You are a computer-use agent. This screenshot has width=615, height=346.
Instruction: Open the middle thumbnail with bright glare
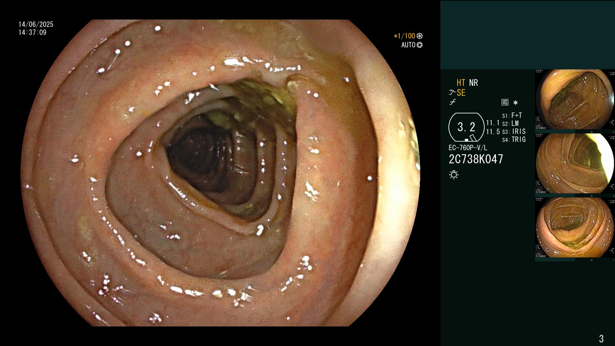click(x=575, y=163)
